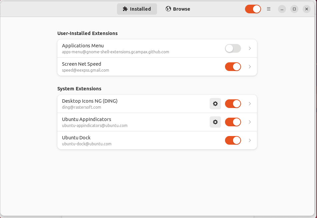Toggle the global extensions switch in the header
This screenshot has width=317, height=218.
[x=253, y=9]
